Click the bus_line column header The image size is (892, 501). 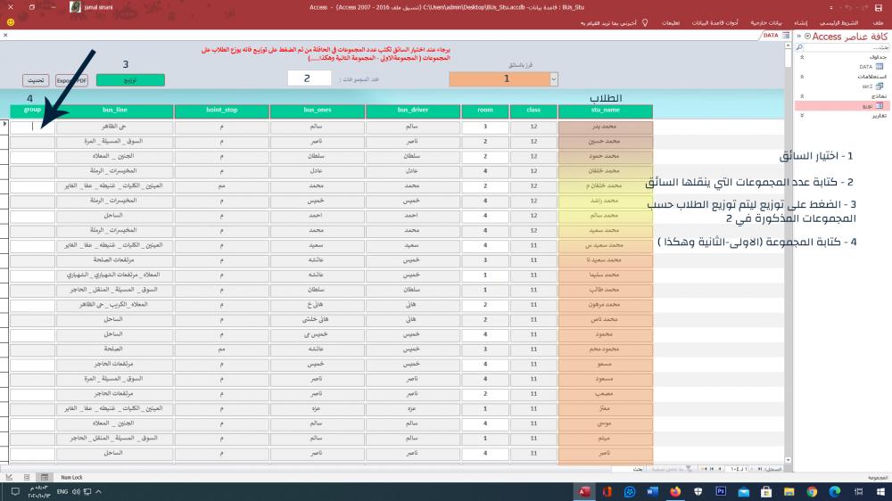[115, 111]
